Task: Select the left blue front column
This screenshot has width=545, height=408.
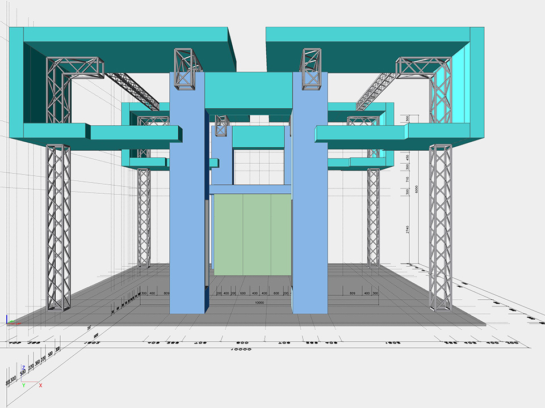Action: click(x=187, y=227)
